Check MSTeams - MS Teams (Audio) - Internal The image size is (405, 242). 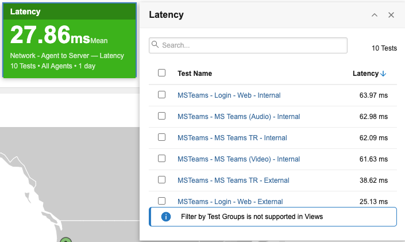click(x=162, y=116)
